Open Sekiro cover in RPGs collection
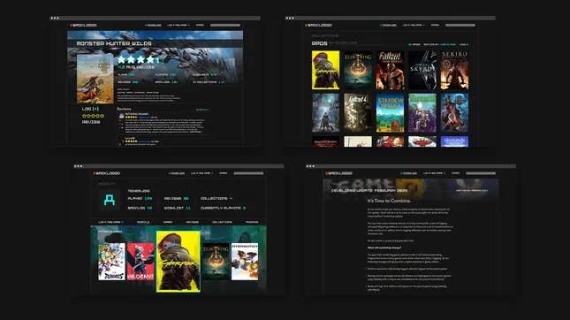 [455, 70]
